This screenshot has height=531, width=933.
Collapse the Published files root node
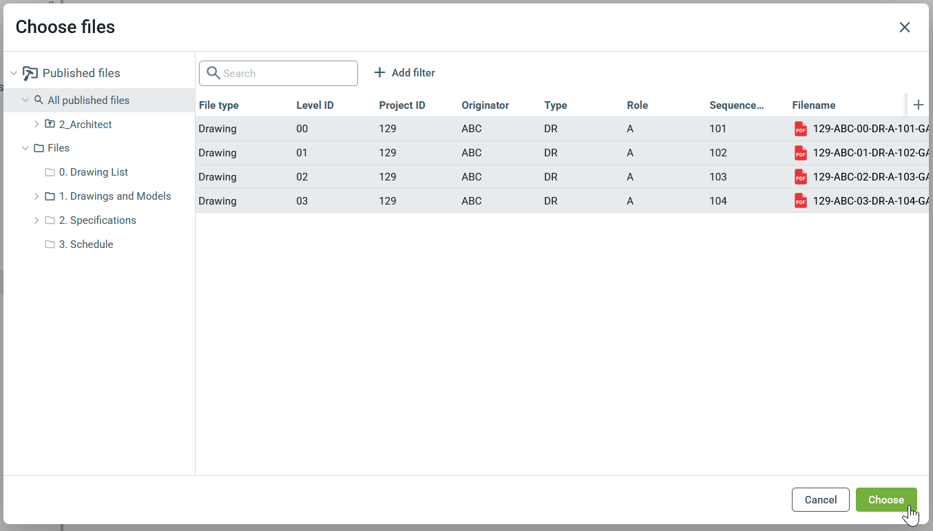(13, 73)
